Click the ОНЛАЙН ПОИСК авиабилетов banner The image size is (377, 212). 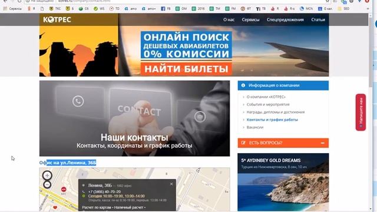point(186,45)
